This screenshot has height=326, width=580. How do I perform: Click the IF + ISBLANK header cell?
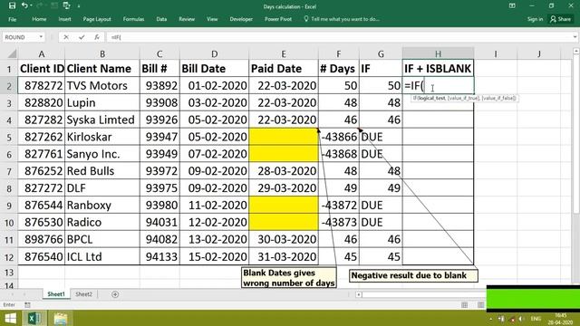438,69
